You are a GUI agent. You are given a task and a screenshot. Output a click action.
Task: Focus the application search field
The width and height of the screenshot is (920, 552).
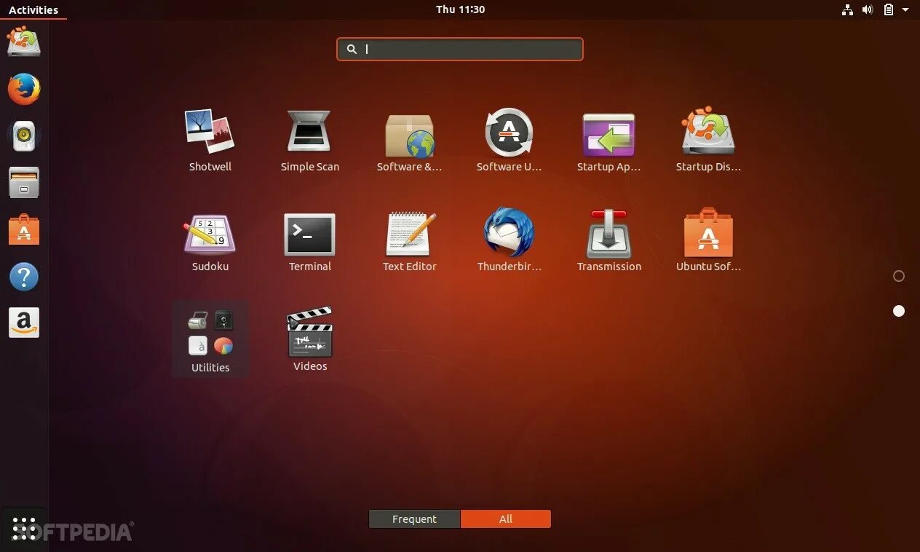point(460,49)
